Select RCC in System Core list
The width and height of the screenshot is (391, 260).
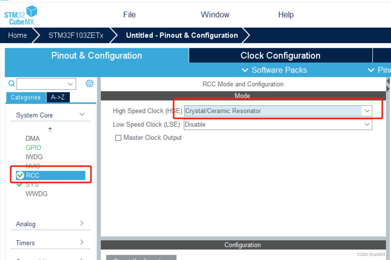pyautogui.click(x=50, y=175)
